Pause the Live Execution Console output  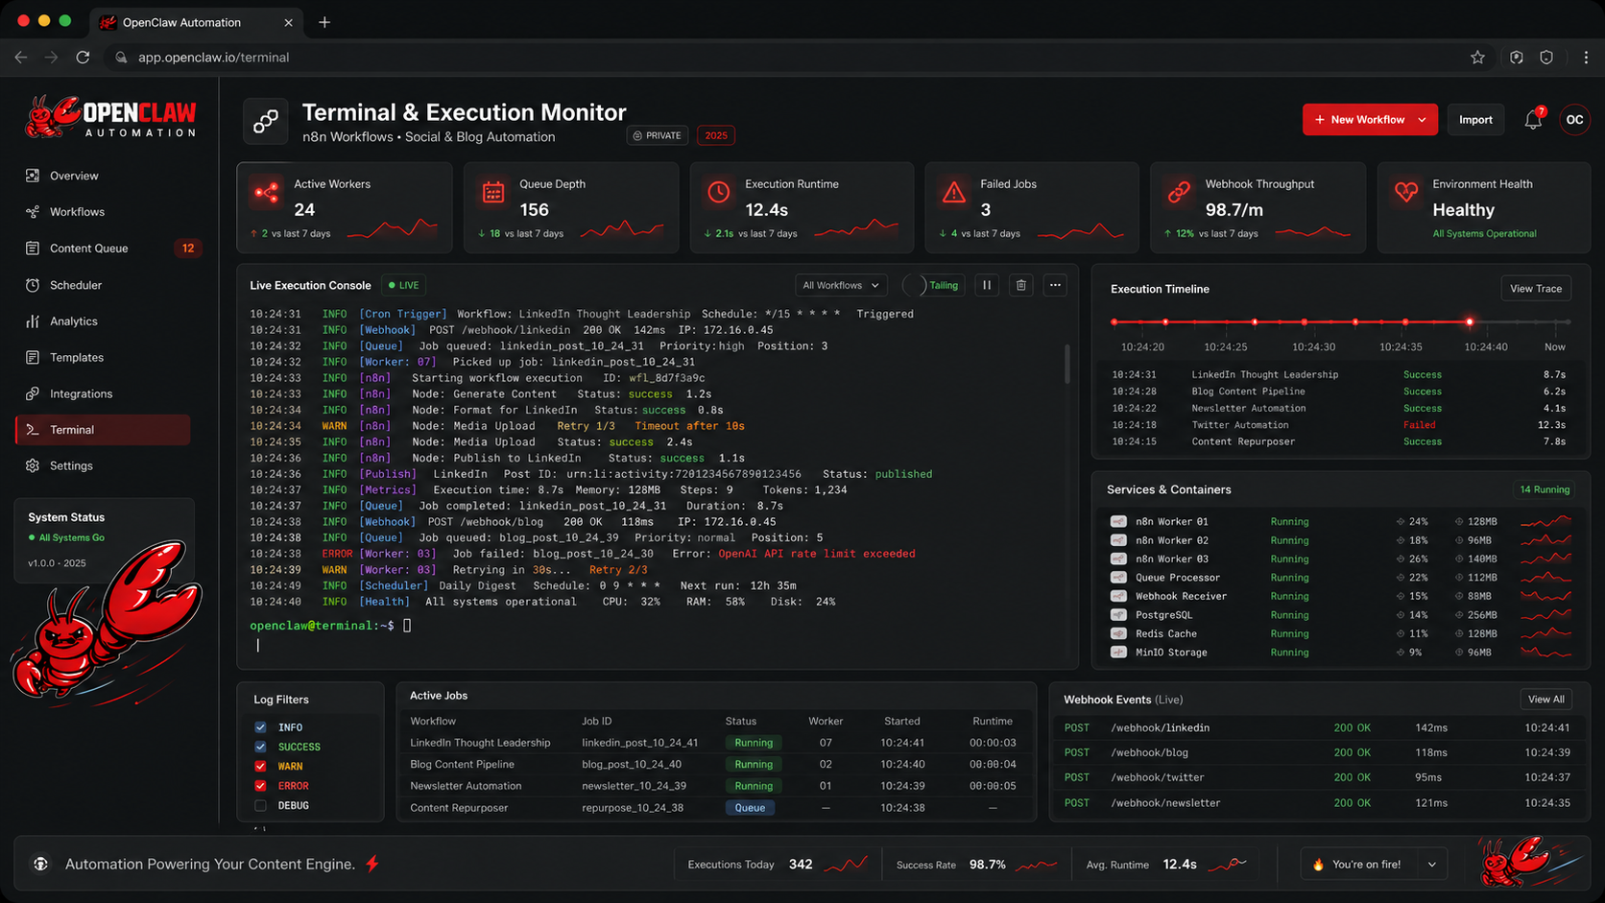click(987, 285)
